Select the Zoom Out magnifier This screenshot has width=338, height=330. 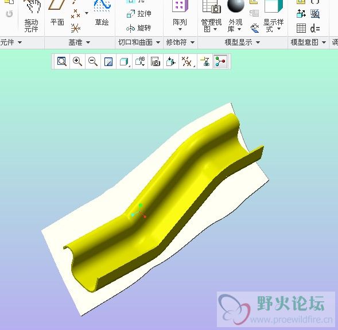tap(93, 61)
